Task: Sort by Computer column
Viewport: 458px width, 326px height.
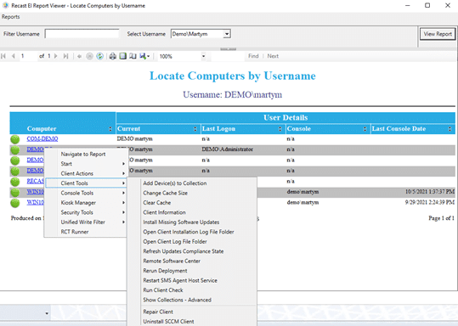Action: tap(110, 129)
